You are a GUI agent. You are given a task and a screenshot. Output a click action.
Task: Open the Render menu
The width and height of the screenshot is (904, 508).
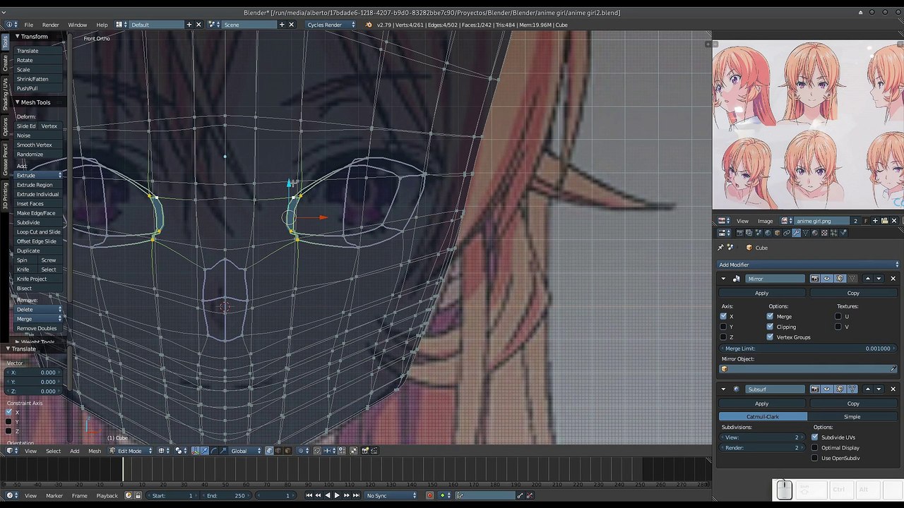[x=51, y=25]
